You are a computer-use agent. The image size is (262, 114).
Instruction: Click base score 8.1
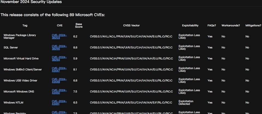click(x=75, y=69)
